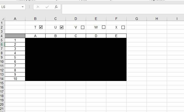Click table header cell labeled E
The image size is (184, 112).
(x=116, y=36)
